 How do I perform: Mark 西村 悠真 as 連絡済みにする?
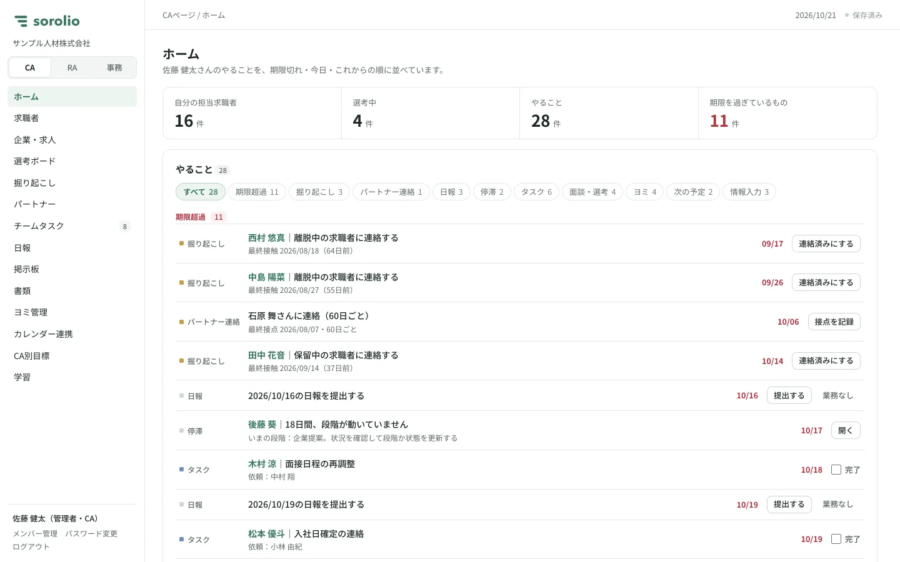[x=826, y=244]
